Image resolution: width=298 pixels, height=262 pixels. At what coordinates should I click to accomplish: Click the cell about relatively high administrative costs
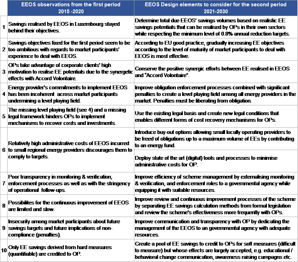coord(71,150)
